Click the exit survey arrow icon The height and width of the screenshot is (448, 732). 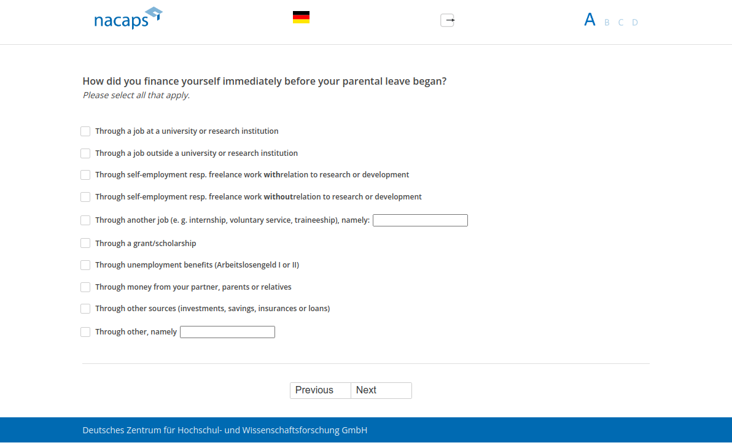coord(448,20)
